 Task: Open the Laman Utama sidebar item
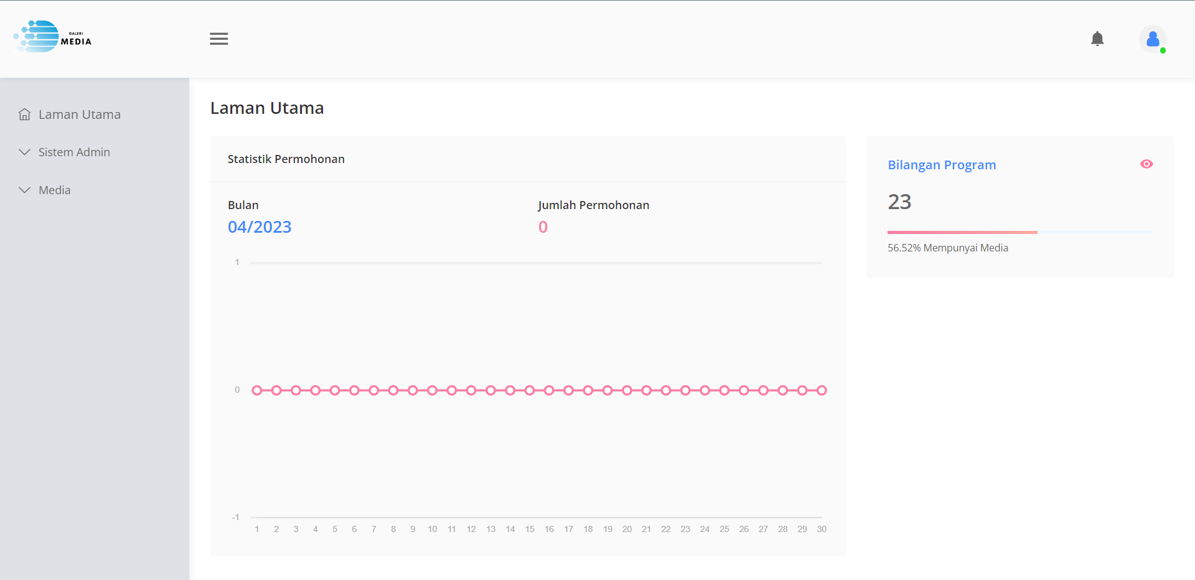(79, 115)
